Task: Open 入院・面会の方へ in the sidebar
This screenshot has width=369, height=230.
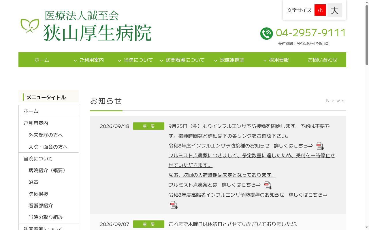Action: [49, 147]
